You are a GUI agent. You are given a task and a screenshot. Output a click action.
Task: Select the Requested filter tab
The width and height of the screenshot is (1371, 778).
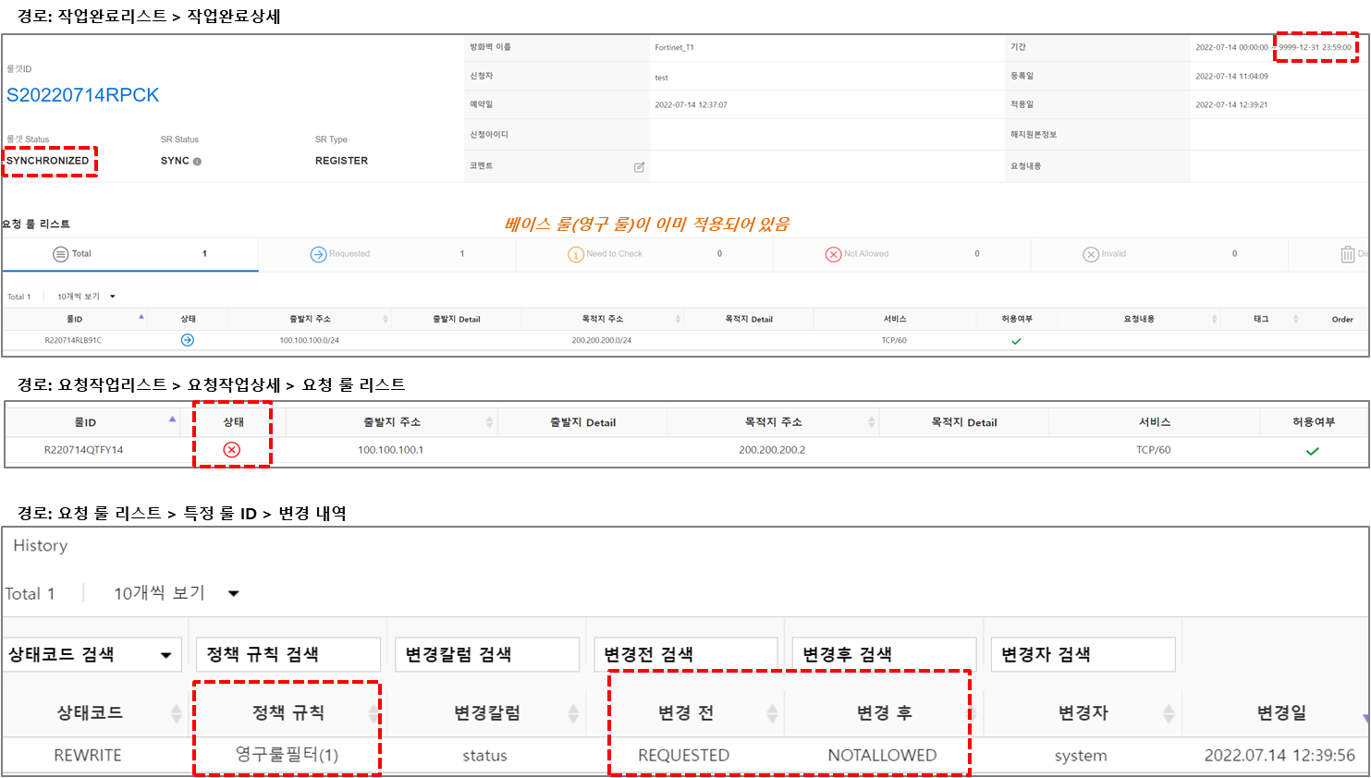coord(387,254)
